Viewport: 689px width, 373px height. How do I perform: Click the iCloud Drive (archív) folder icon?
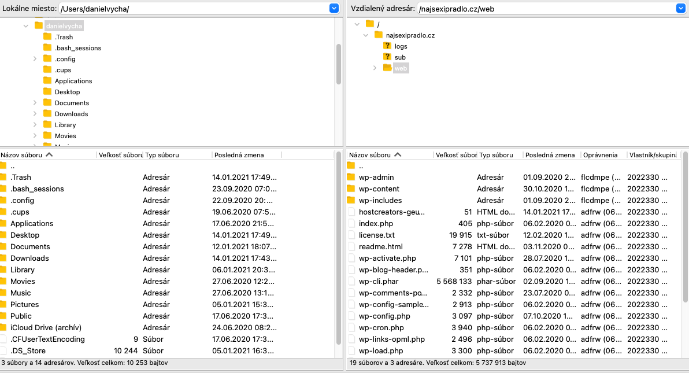pyautogui.click(x=3, y=327)
